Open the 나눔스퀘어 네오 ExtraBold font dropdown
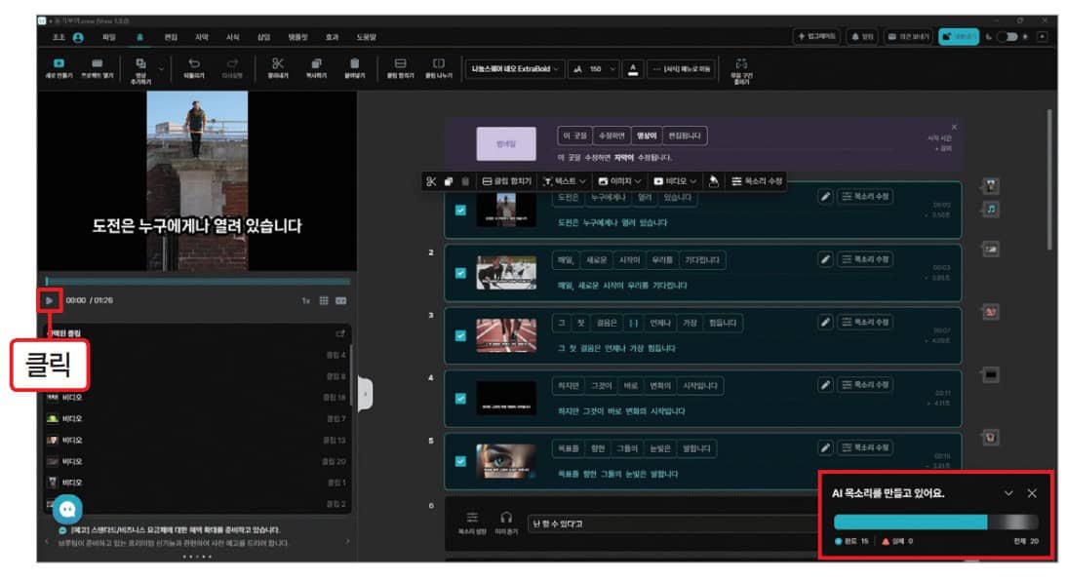1066x580 pixels. click(x=515, y=68)
